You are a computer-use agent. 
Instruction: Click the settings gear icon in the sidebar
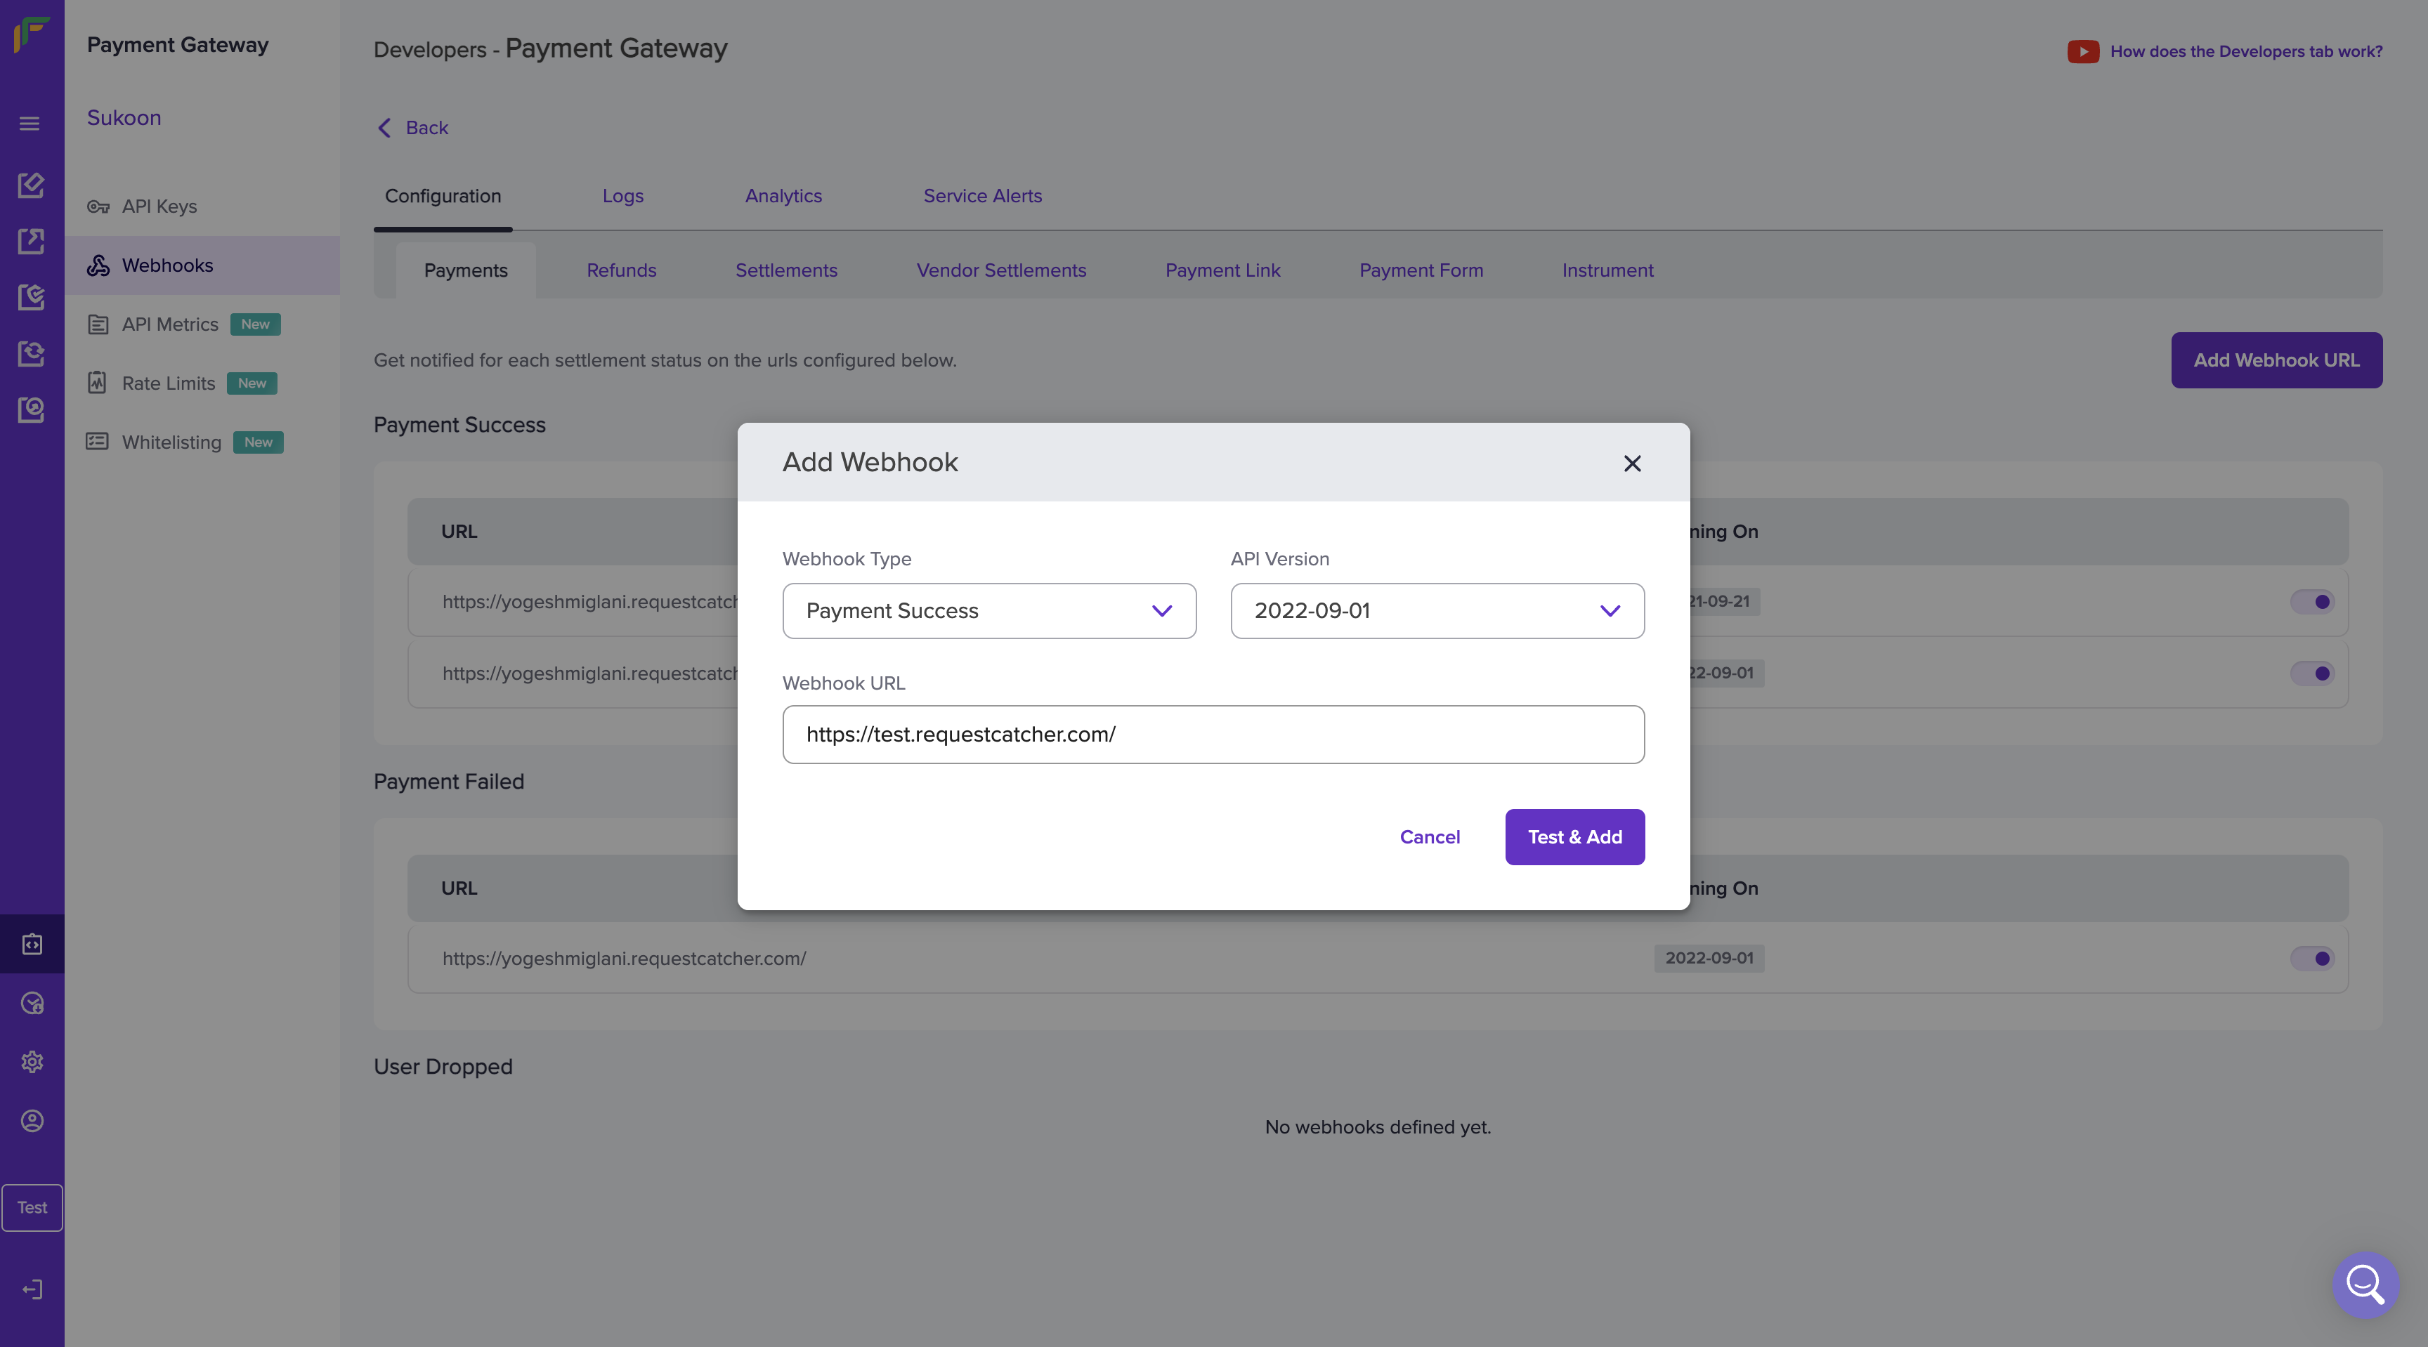tap(32, 1062)
